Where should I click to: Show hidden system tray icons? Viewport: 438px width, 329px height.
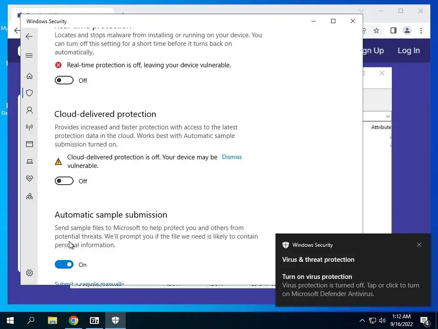coord(362,320)
